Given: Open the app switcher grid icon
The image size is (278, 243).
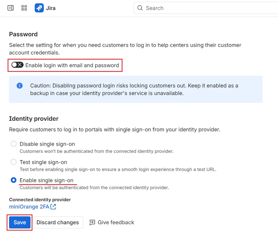Looking at the screenshot, I should pos(24,8).
